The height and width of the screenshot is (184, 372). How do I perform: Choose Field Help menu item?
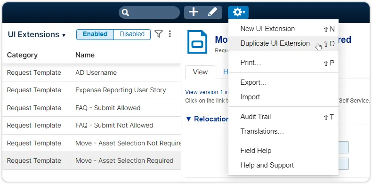(x=283, y=151)
